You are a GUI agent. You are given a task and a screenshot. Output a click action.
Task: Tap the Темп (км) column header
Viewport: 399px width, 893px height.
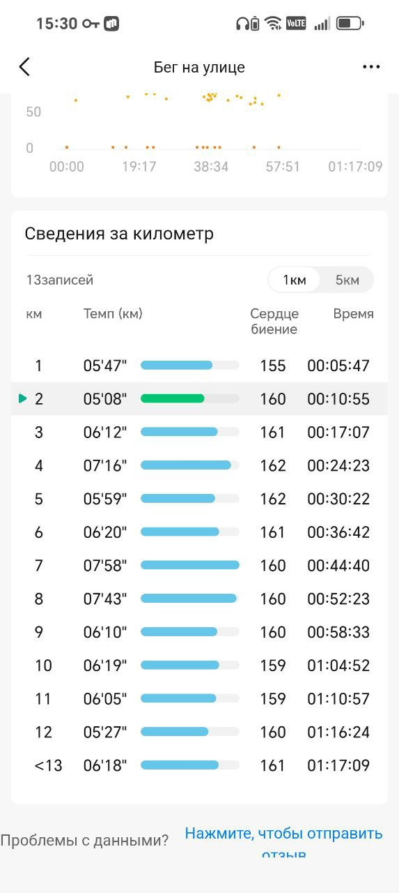point(113,314)
